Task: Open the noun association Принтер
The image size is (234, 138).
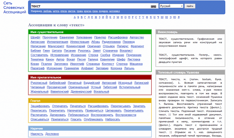Action: pos(100,38)
